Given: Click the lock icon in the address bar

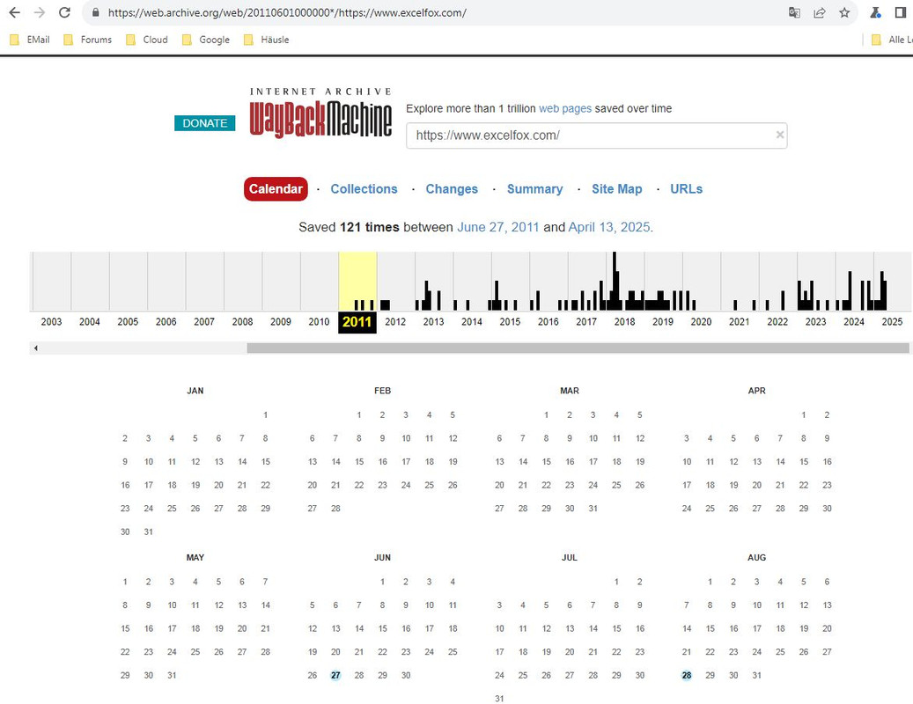Looking at the screenshot, I should click(95, 12).
